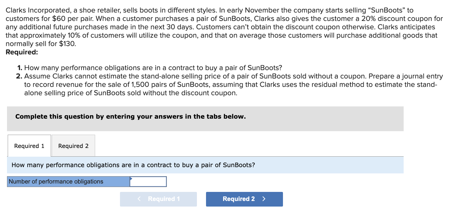Screen dimensions: 461x224
Task: Click the "Complete this question" instruction banner
Action: coord(205,119)
